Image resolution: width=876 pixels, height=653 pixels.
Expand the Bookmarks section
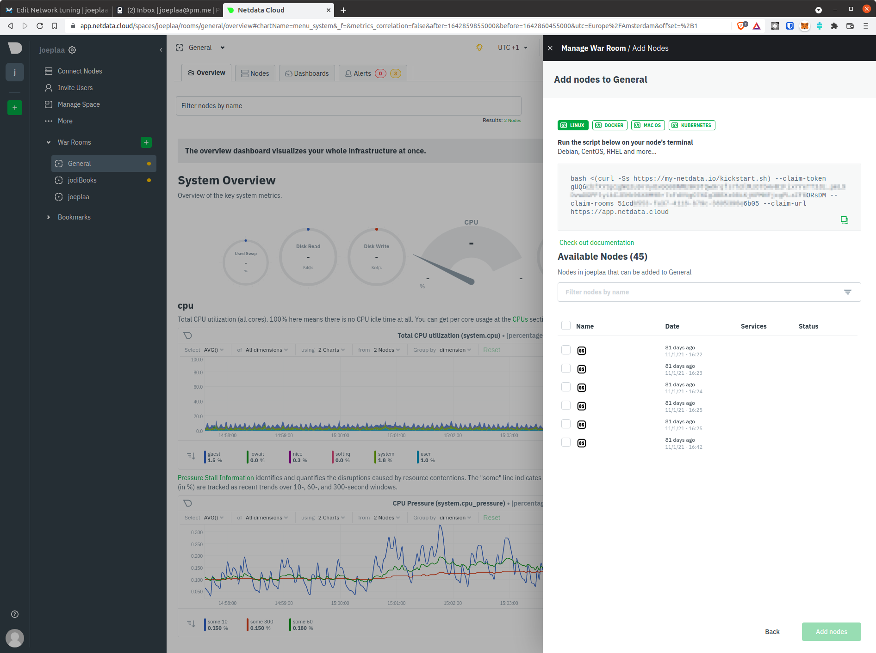point(49,217)
